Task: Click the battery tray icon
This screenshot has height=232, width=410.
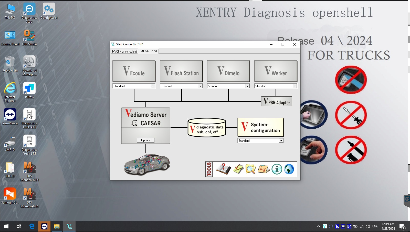Action: click(x=355, y=226)
